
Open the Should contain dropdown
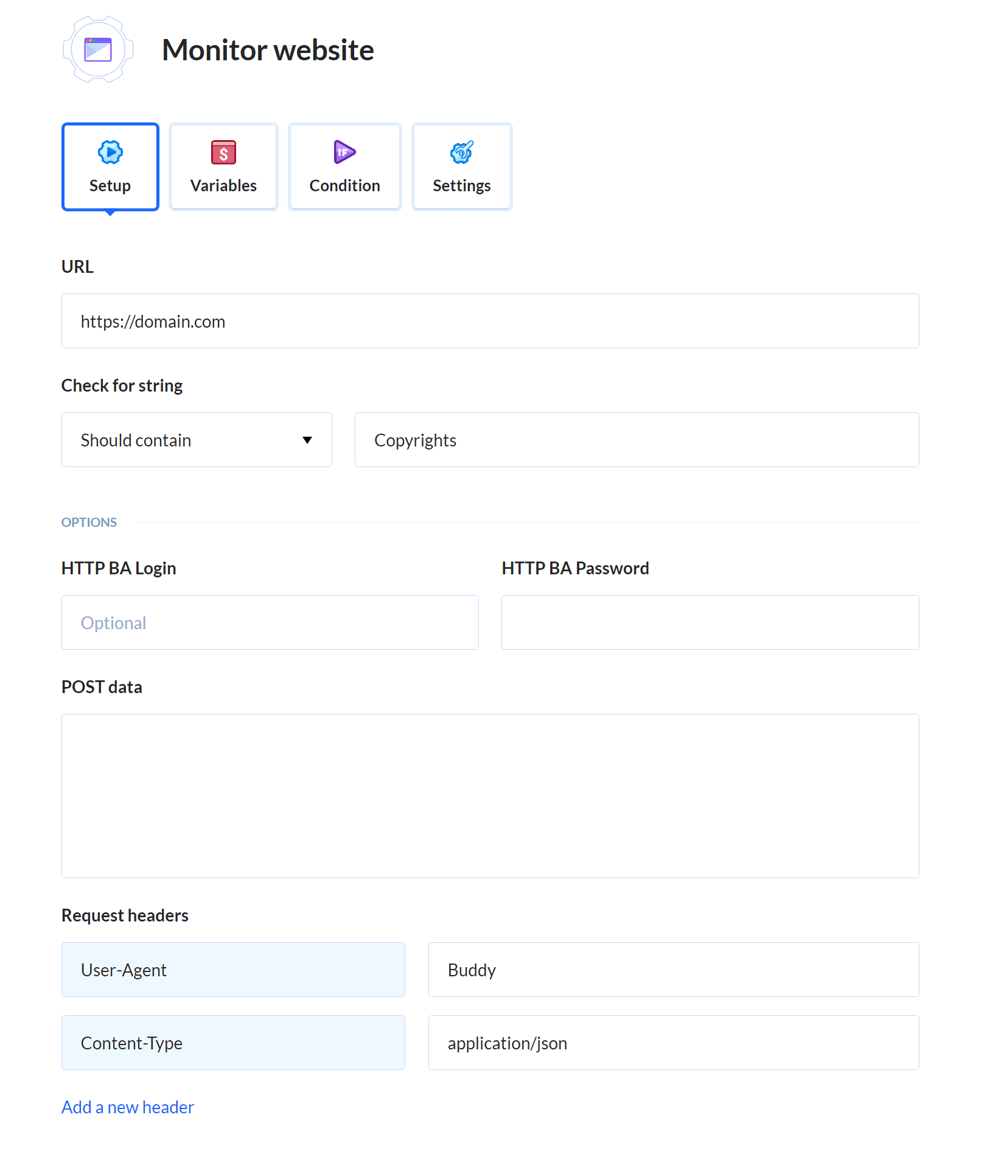pyautogui.click(x=196, y=440)
